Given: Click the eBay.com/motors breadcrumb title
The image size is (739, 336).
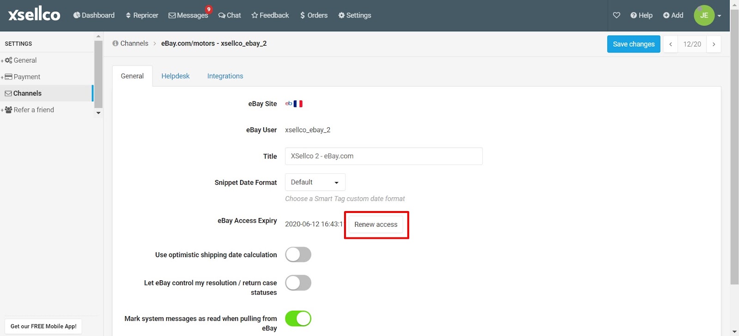Looking at the screenshot, I should [x=214, y=43].
